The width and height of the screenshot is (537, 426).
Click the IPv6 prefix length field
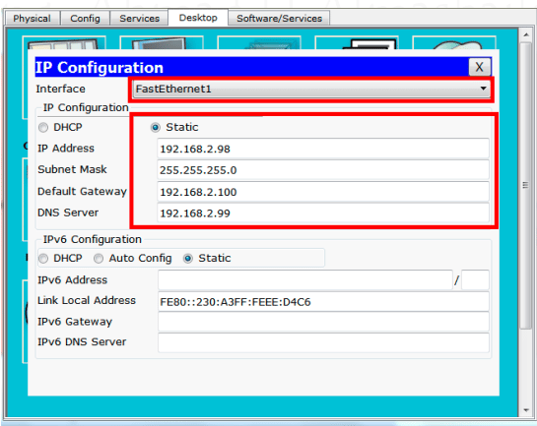[x=475, y=280]
